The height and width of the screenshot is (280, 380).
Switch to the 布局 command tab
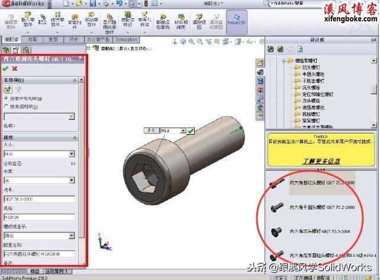click(33, 39)
